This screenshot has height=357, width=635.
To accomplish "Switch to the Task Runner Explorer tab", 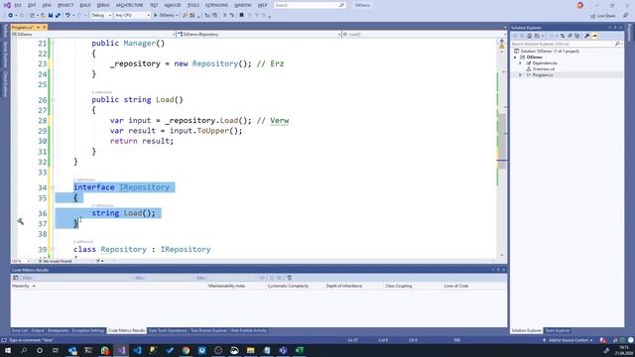I will (x=209, y=330).
